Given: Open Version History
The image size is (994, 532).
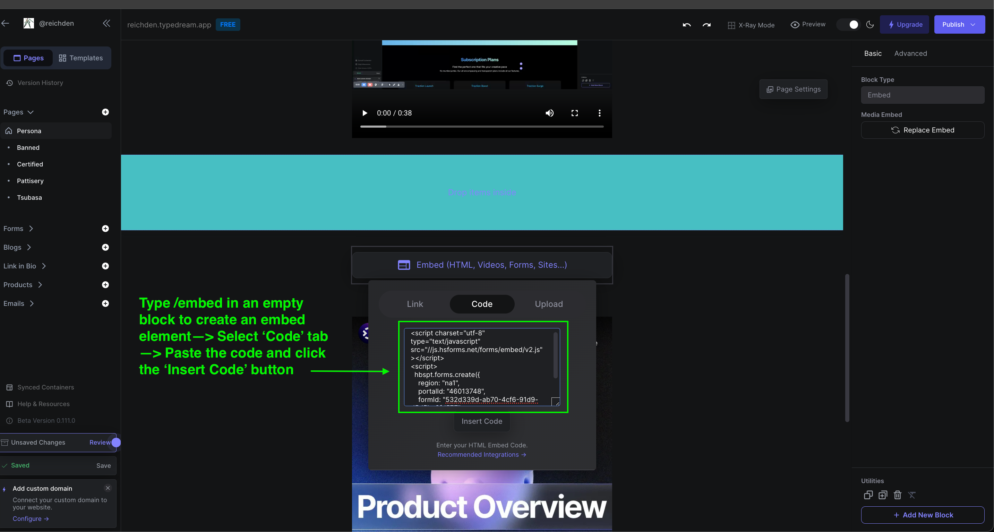Looking at the screenshot, I should coord(35,83).
